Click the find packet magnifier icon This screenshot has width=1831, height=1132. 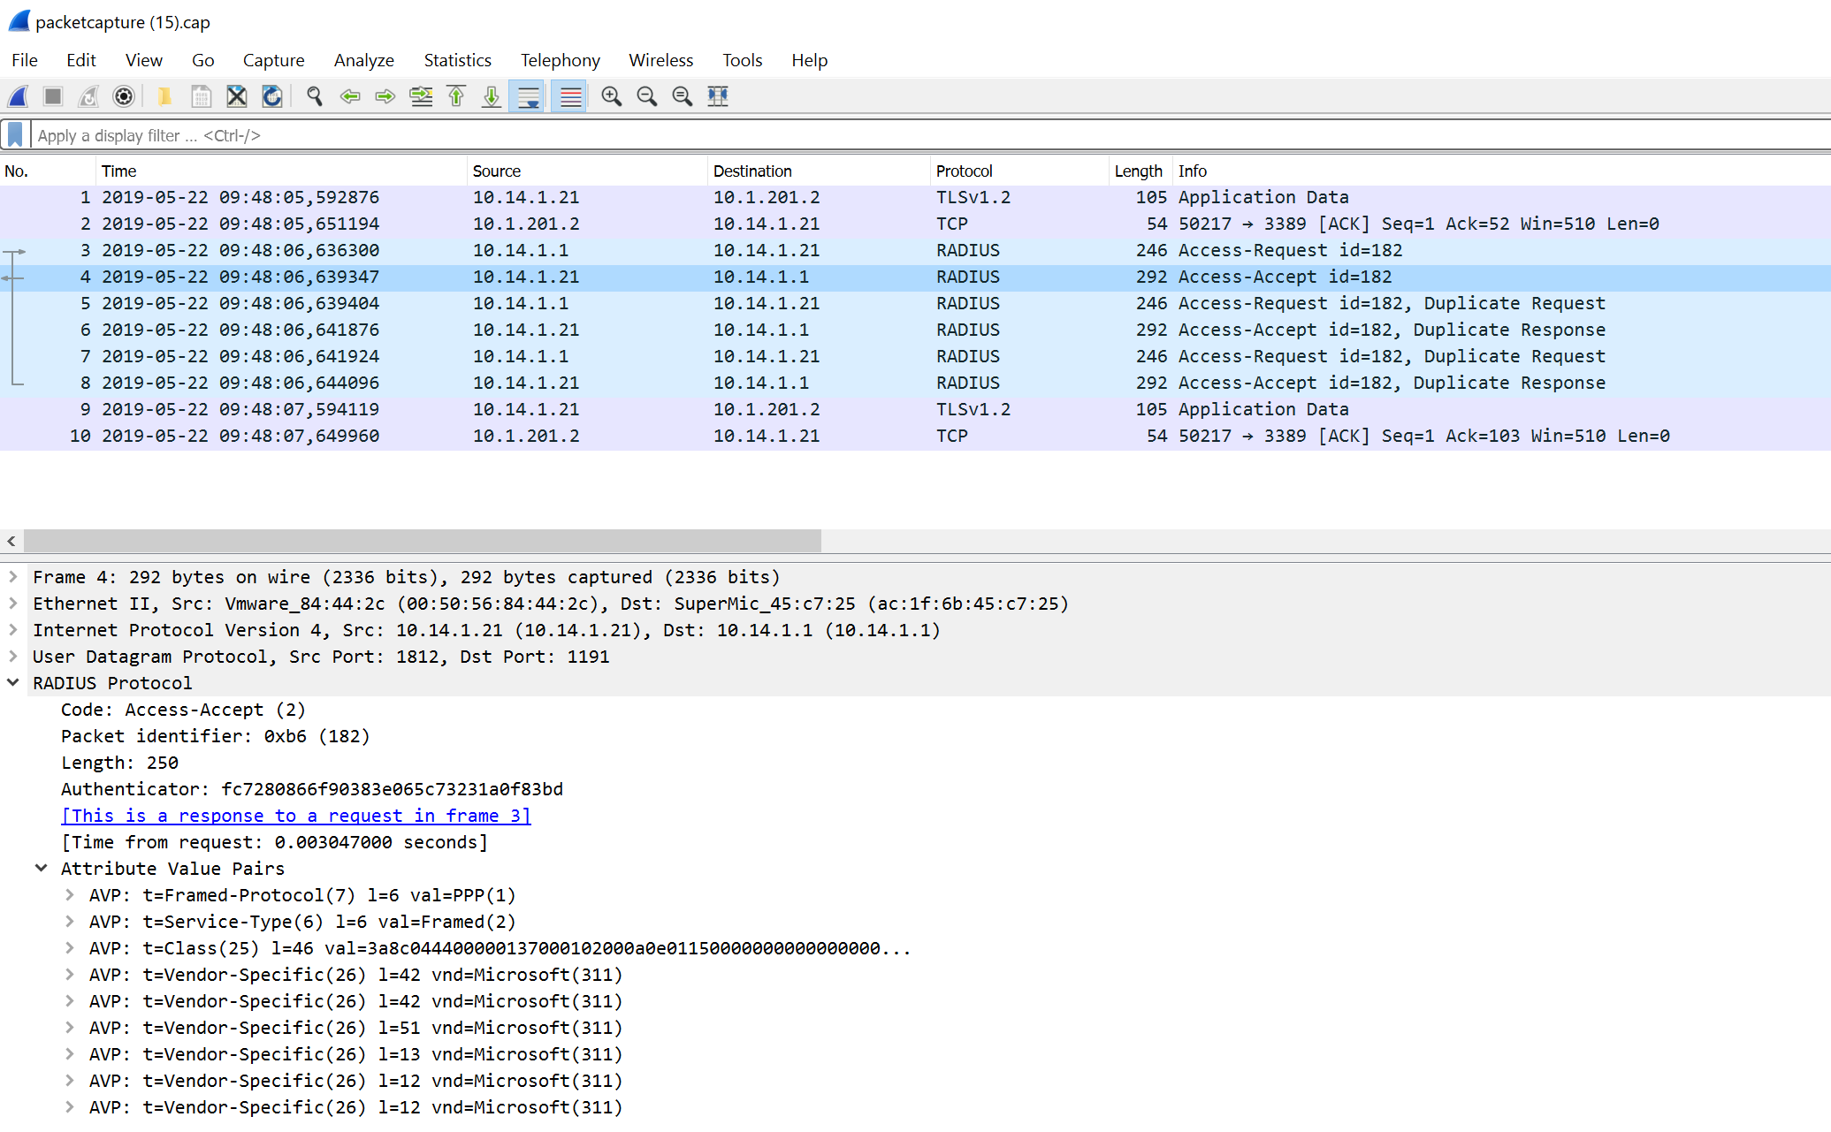(x=314, y=96)
